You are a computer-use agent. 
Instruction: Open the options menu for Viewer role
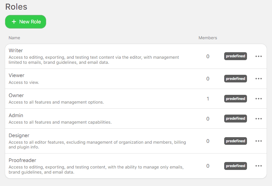[x=258, y=78]
